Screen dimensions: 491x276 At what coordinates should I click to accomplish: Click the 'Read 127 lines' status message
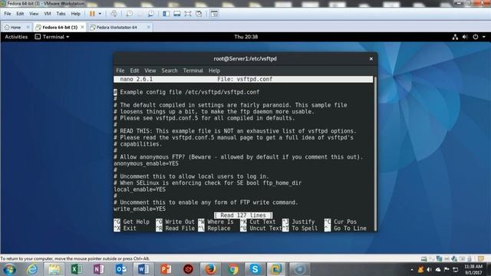coord(243,215)
